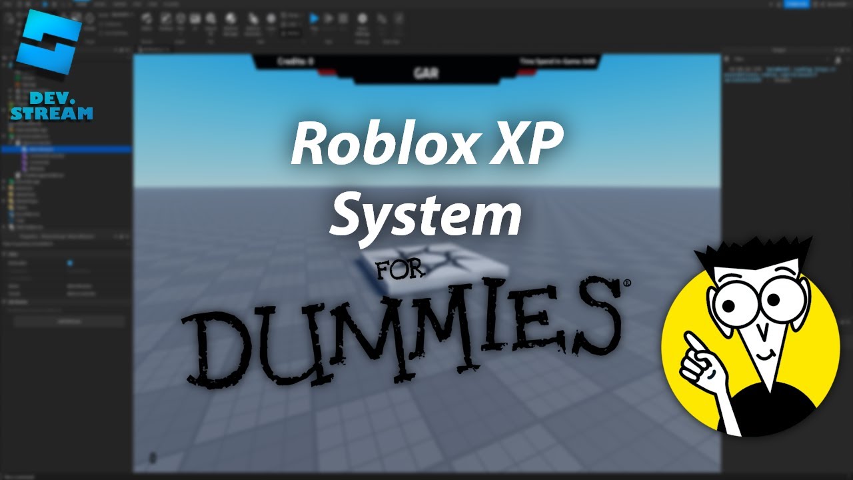
Task: Start playtest with the blue Play arrow
Action: pyautogui.click(x=314, y=18)
